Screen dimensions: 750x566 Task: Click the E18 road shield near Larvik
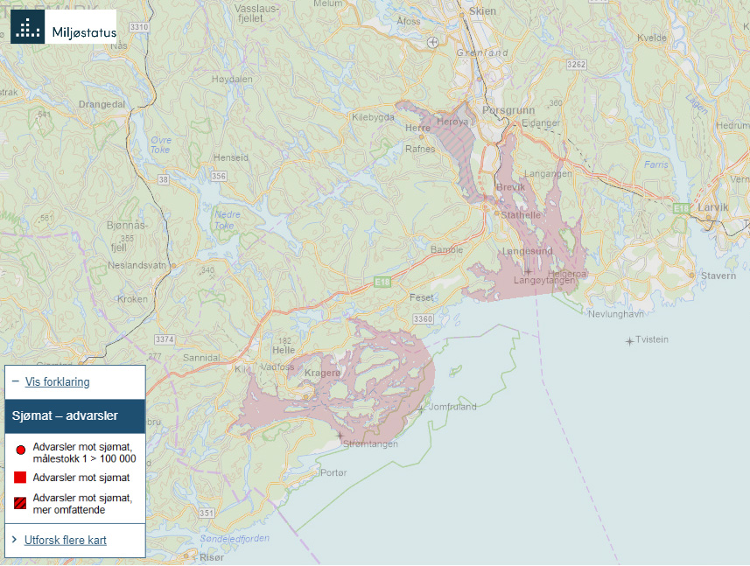coord(683,207)
